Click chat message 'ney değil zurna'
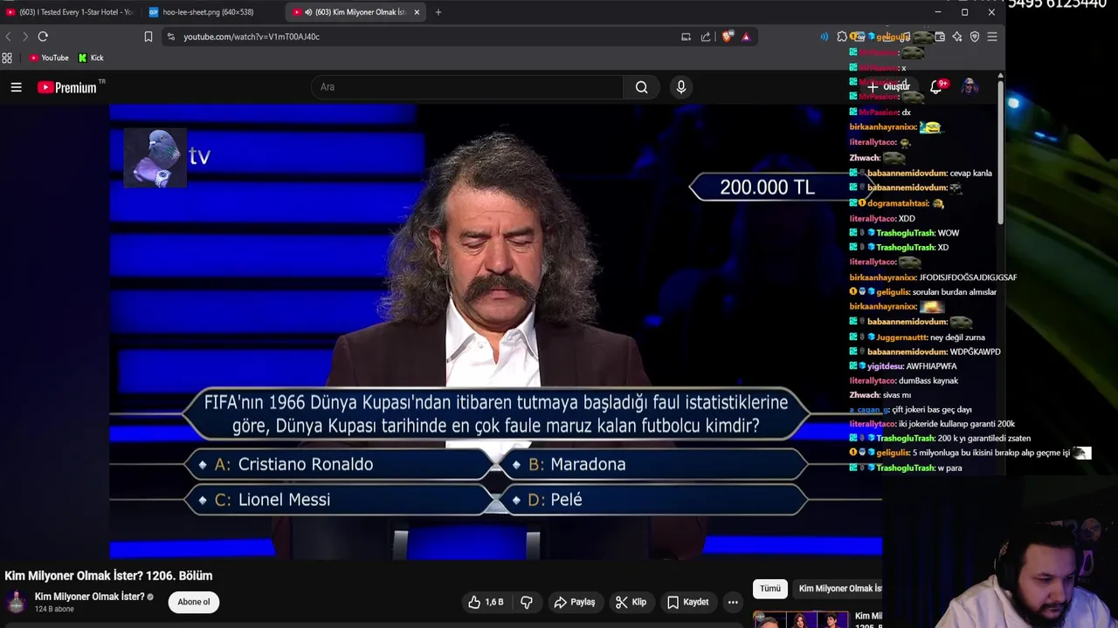This screenshot has width=1118, height=628. [957, 337]
